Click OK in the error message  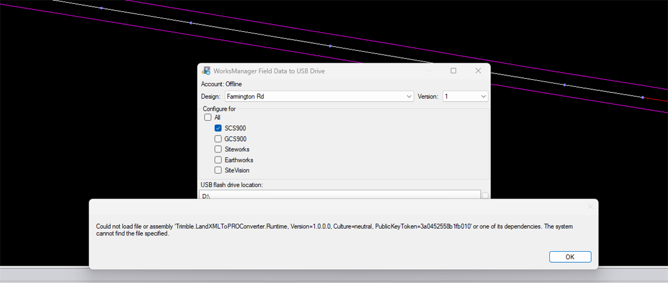pos(570,257)
